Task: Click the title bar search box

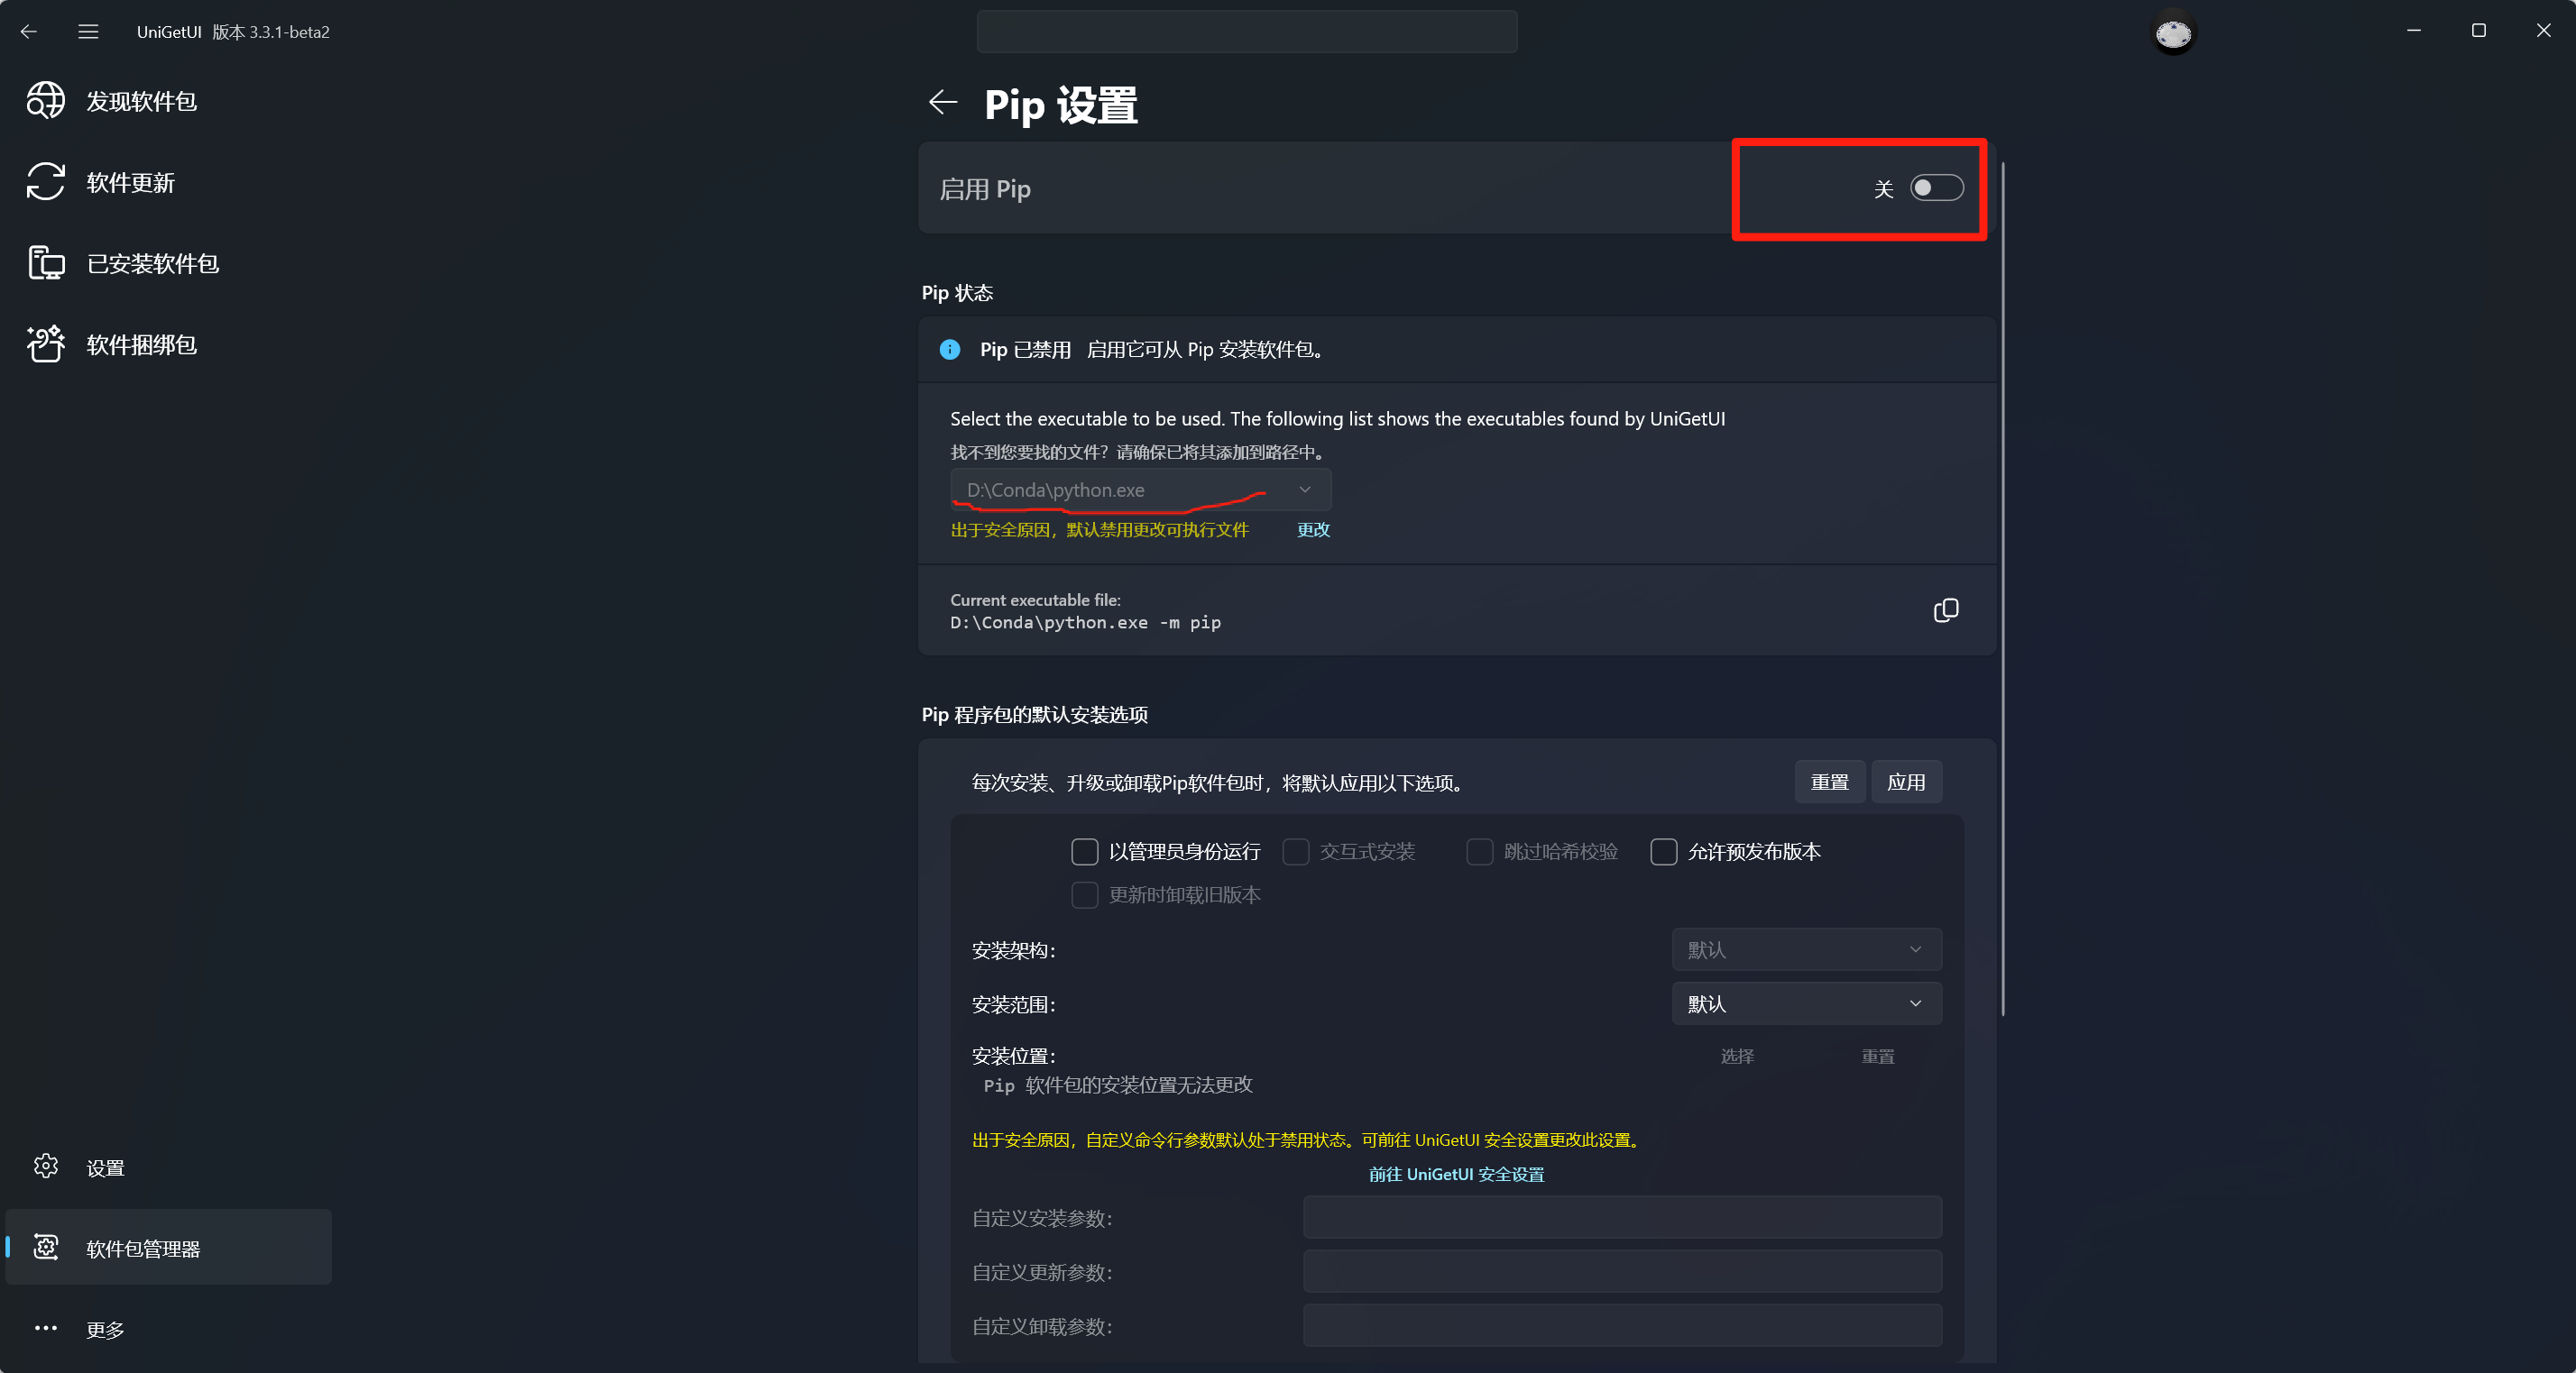Action: pos(1246,32)
